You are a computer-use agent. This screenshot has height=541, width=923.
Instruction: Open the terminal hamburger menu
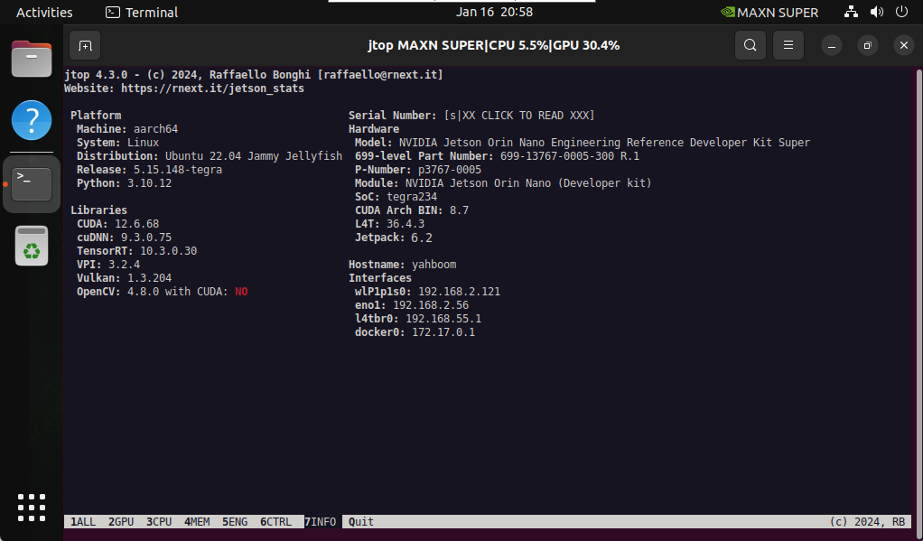(788, 45)
